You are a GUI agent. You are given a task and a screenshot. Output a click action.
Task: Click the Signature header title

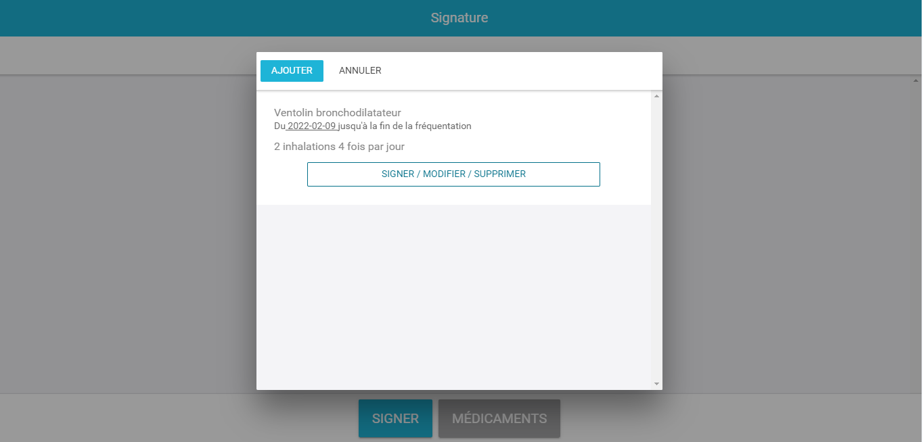coord(459,18)
